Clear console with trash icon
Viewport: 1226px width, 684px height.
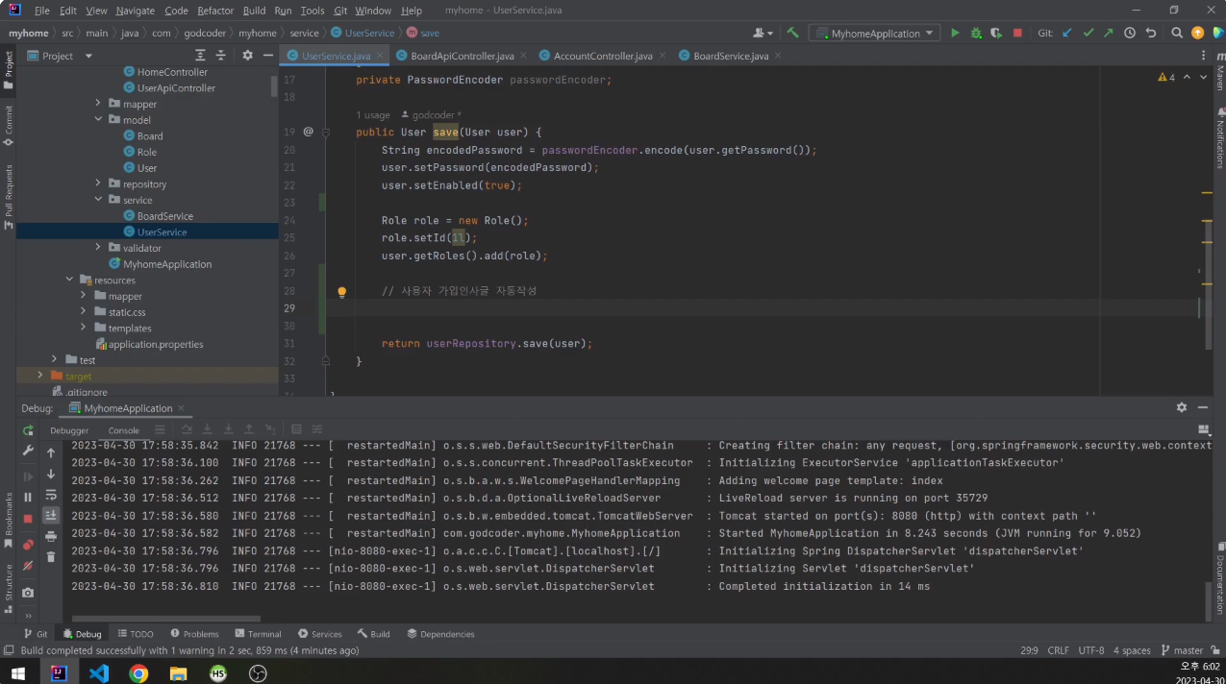coord(51,557)
